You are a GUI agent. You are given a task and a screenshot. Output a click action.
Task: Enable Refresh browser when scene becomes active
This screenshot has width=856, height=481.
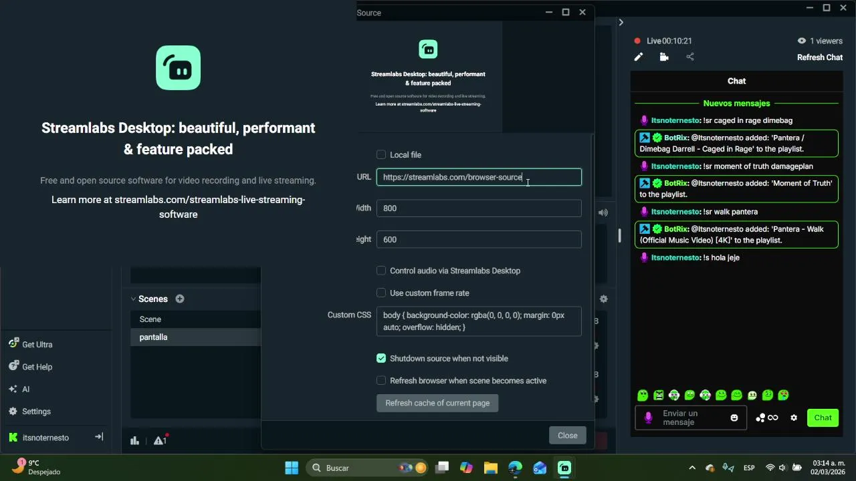click(381, 381)
